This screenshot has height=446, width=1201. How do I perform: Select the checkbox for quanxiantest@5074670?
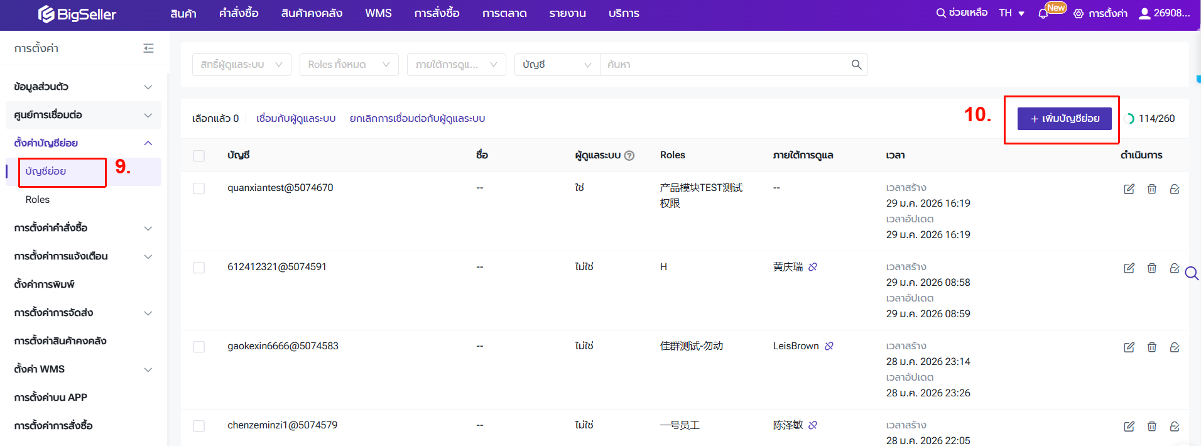pyautogui.click(x=199, y=188)
